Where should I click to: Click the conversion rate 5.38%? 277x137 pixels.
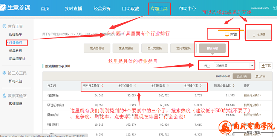coord(198,105)
